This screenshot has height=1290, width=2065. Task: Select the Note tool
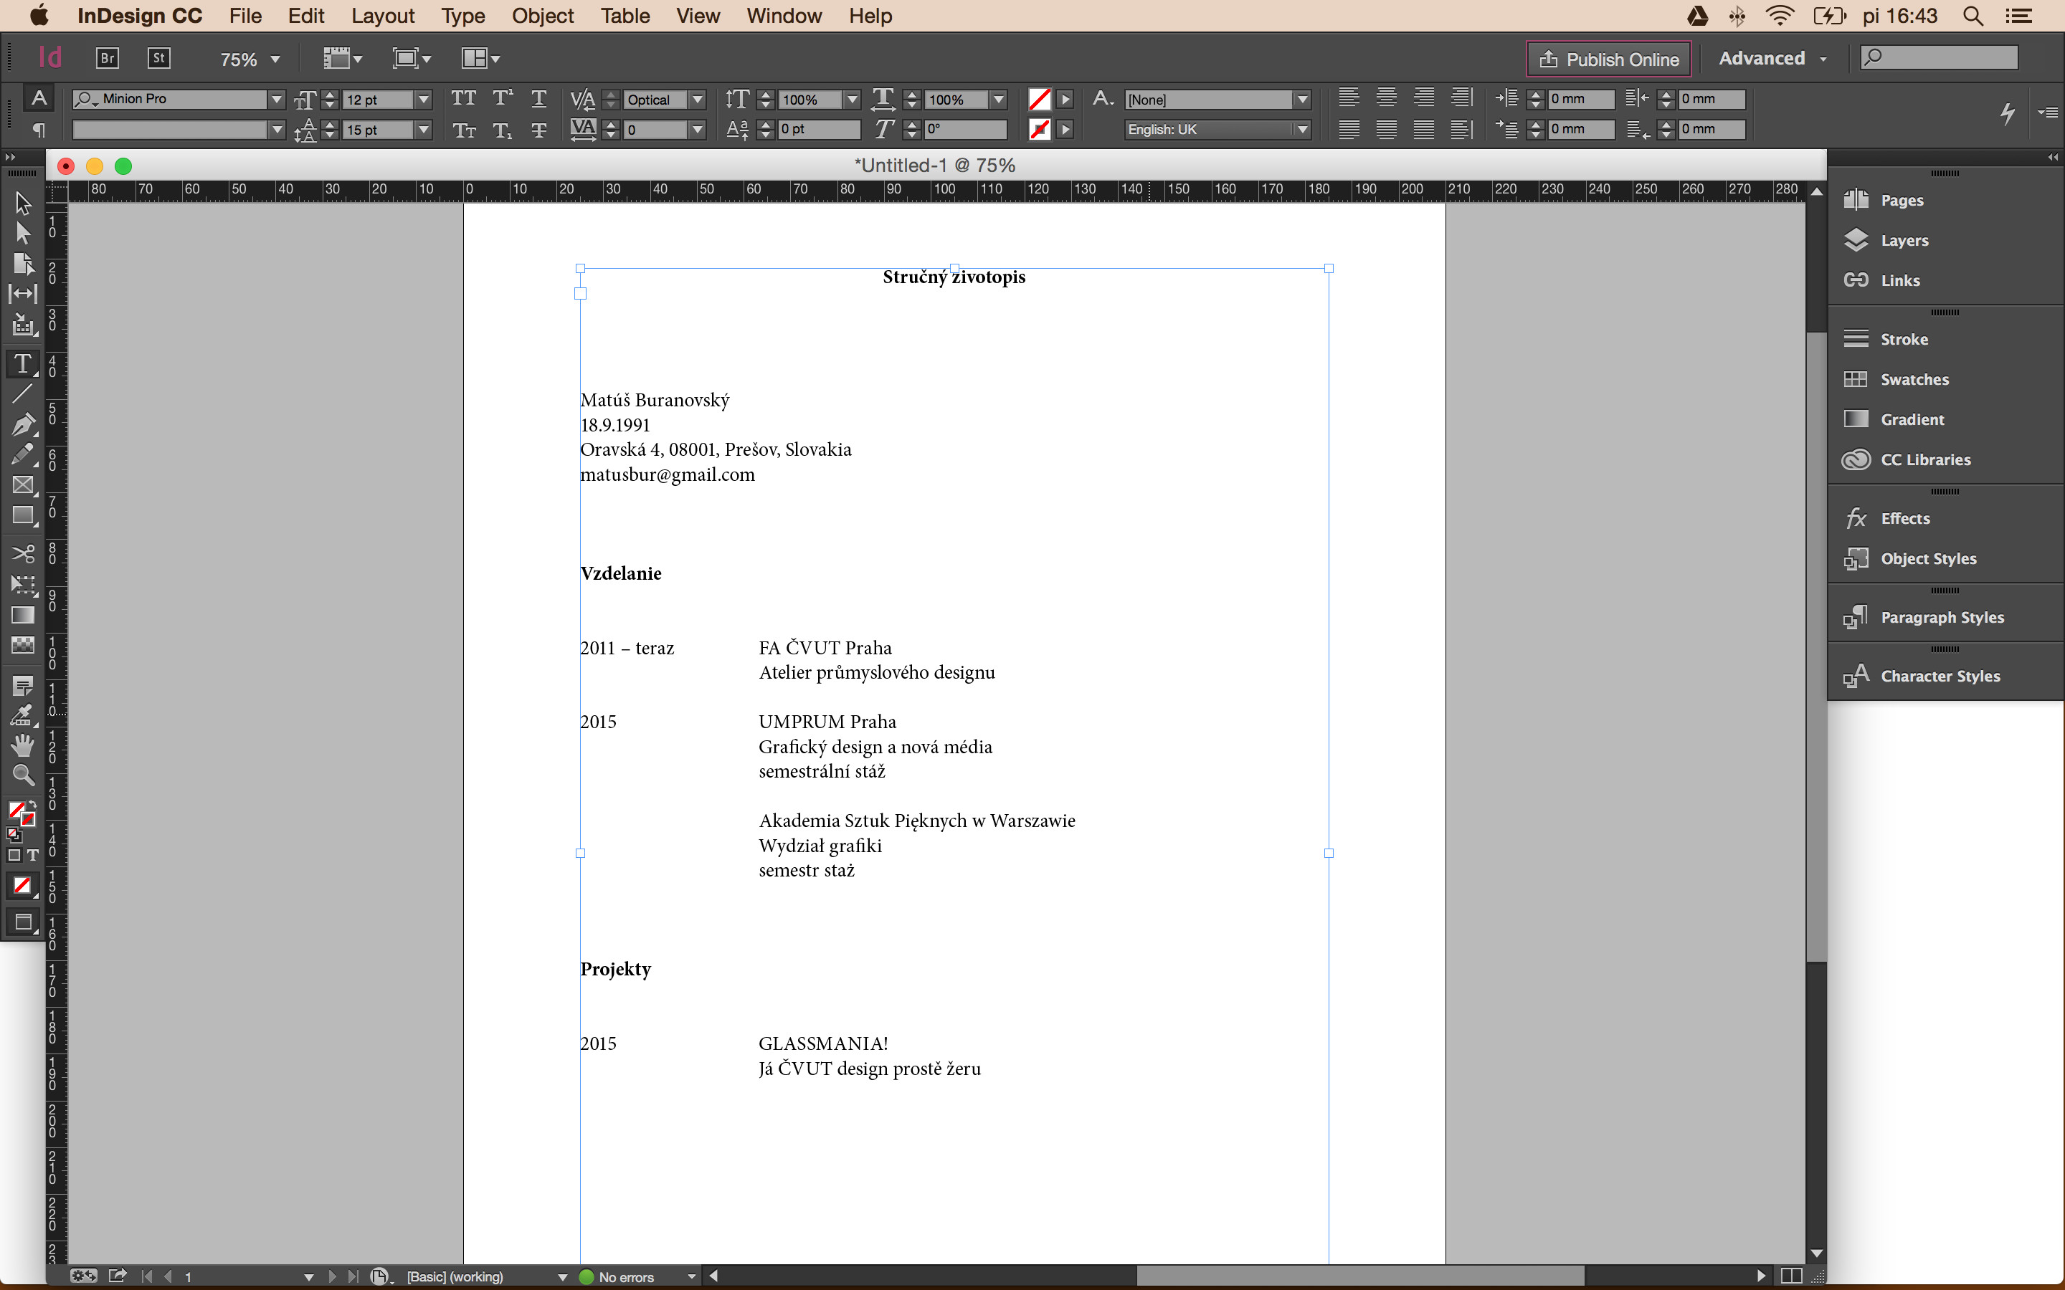pos(23,685)
